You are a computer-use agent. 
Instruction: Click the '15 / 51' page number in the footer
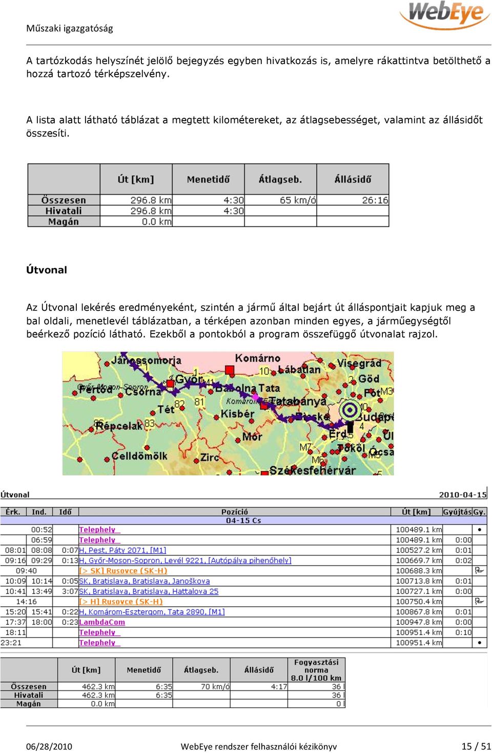tap(476, 746)
